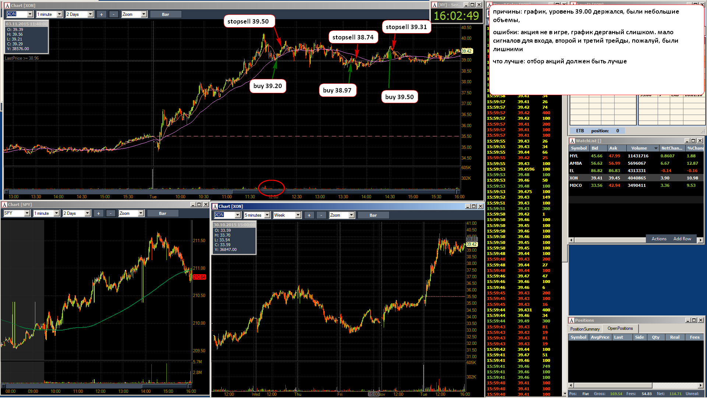This screenshot has width=707, height=398.
Task: Click the Side column header in Positions
Action: coord(640,337)
